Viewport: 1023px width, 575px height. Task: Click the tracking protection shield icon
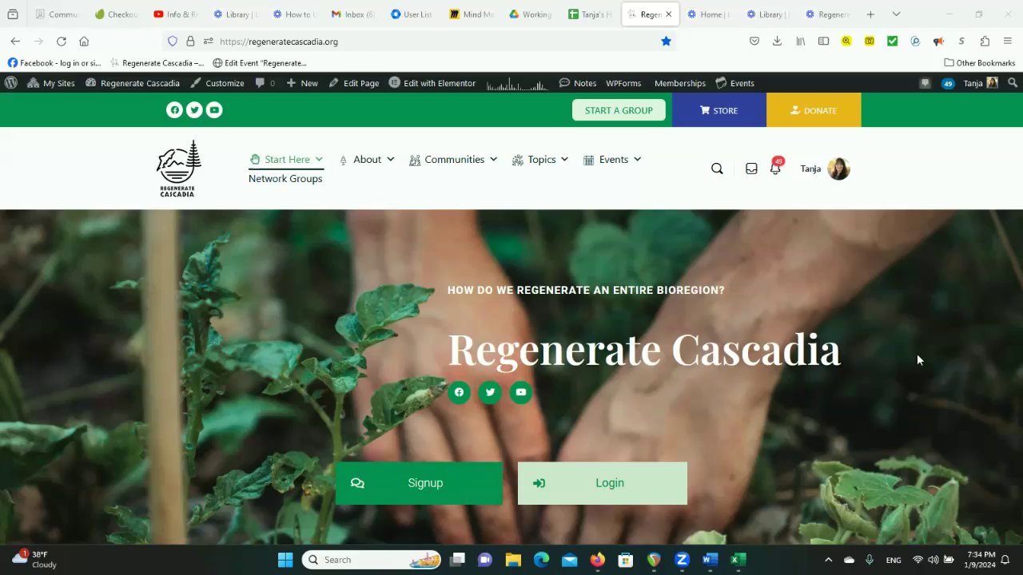click(173, 42)
